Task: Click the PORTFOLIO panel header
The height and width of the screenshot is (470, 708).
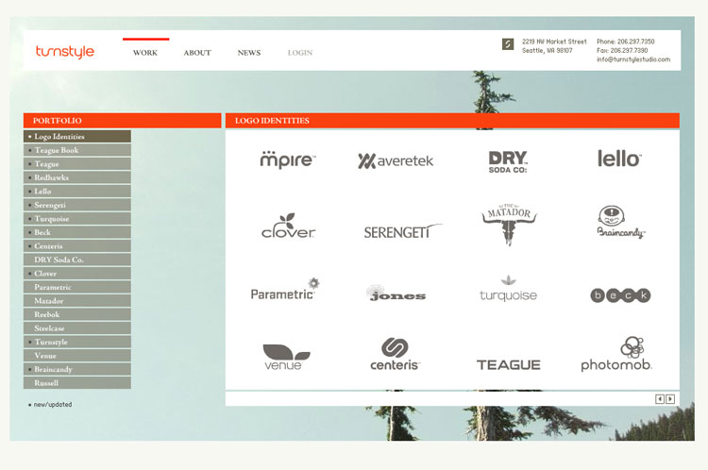Action: [x=123, y=121]
